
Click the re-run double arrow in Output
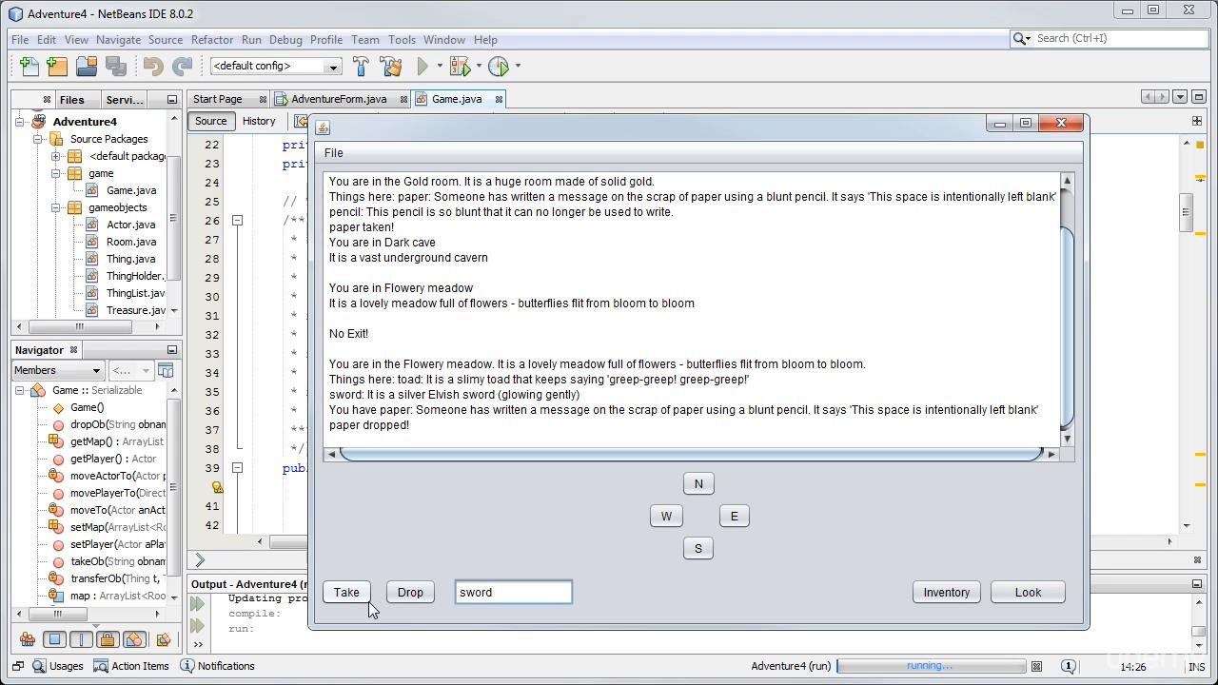[x=198, y=604]
